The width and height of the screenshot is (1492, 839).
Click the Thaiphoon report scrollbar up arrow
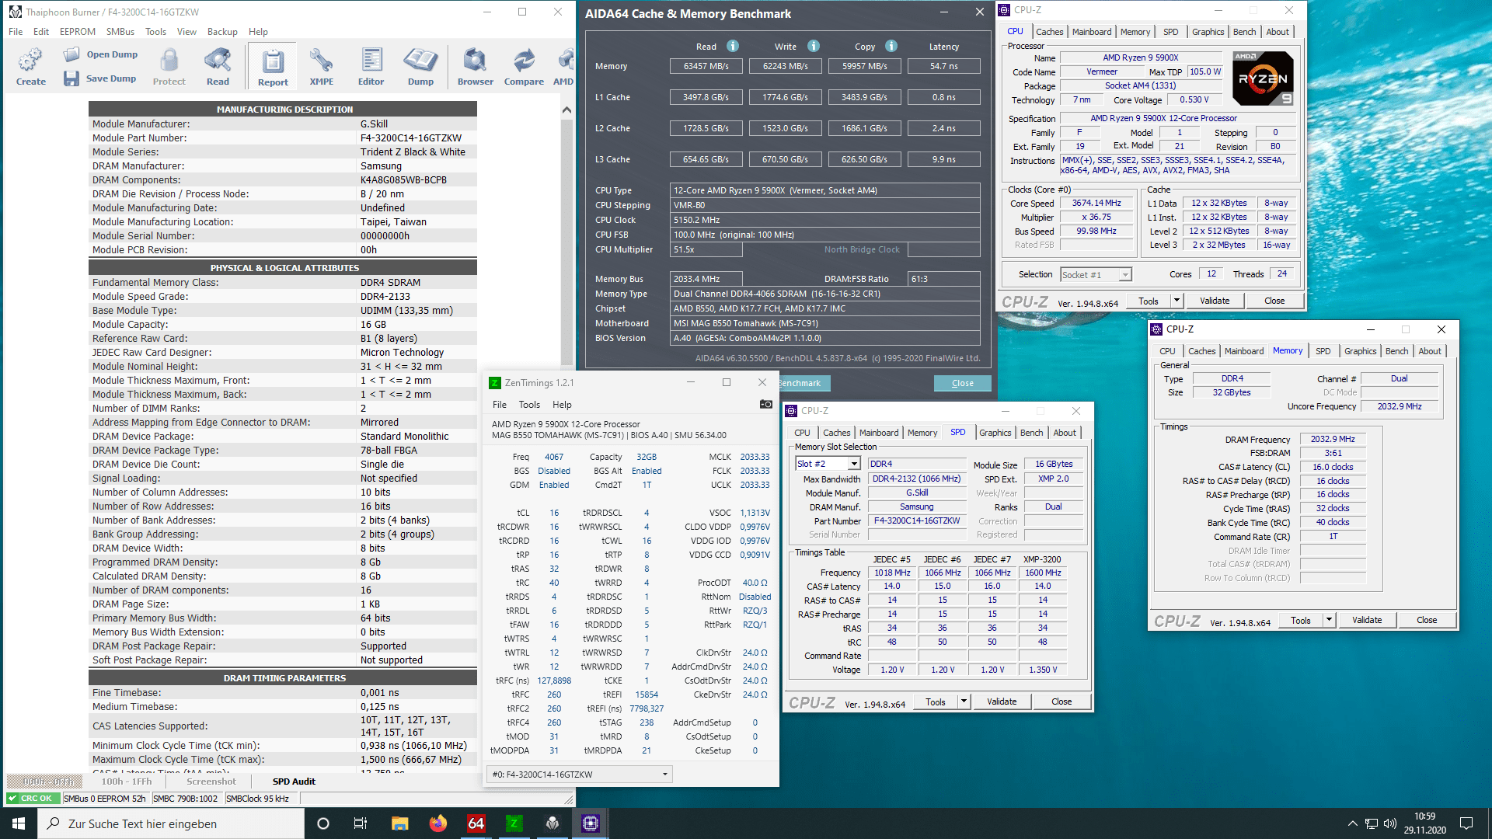566,110
